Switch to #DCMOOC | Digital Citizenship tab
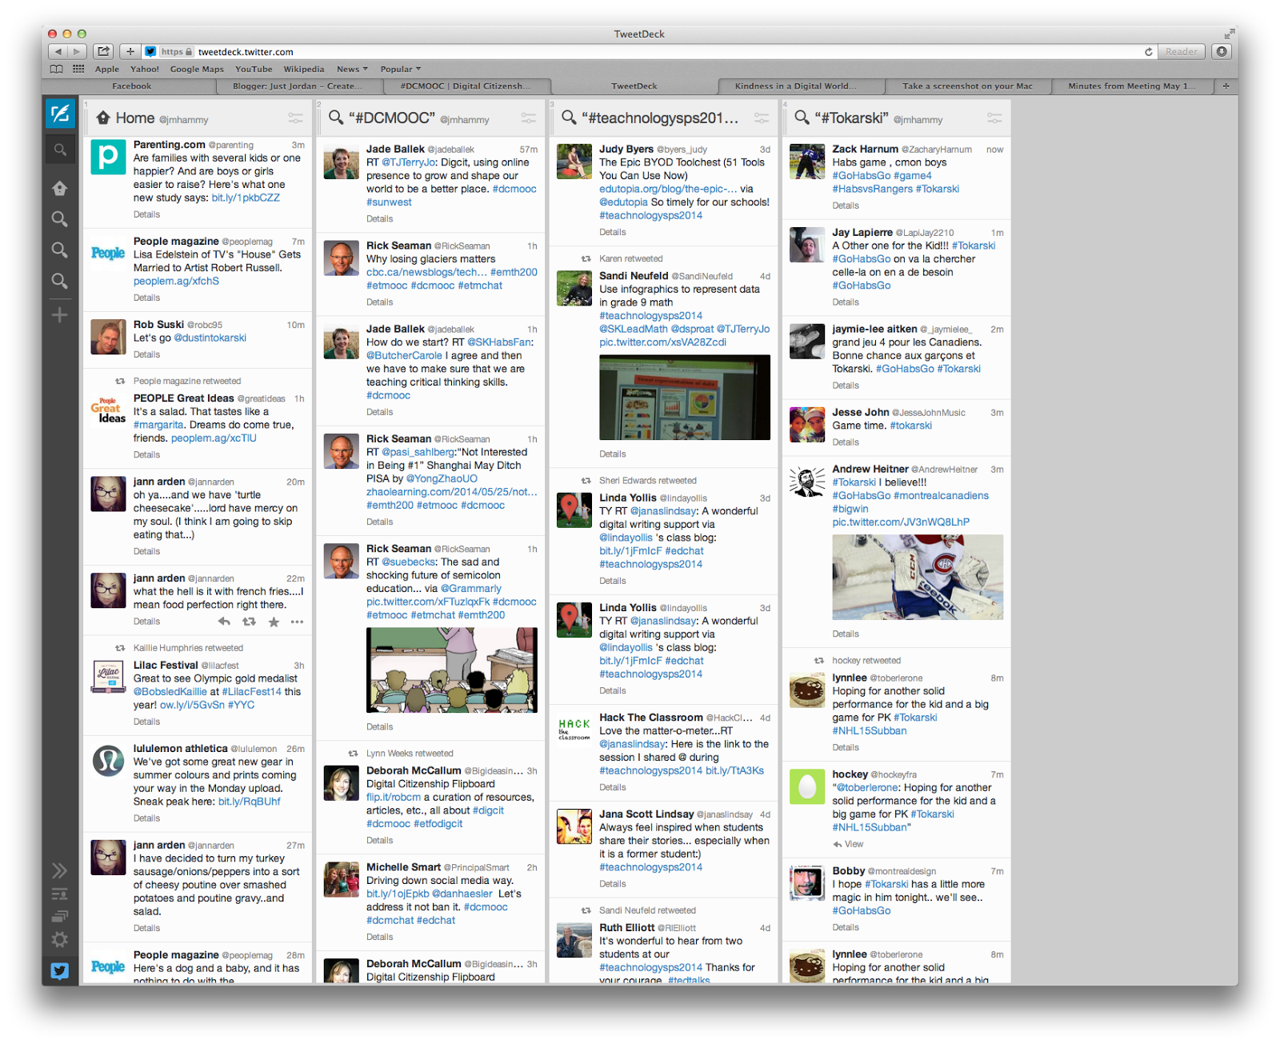The height and width of the screenshot is (1044, 1280). point(466,86)
